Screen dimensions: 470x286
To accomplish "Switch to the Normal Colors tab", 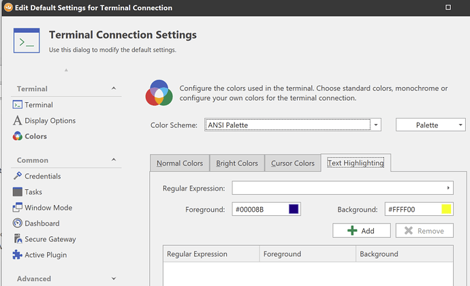I will click(180, 163).
